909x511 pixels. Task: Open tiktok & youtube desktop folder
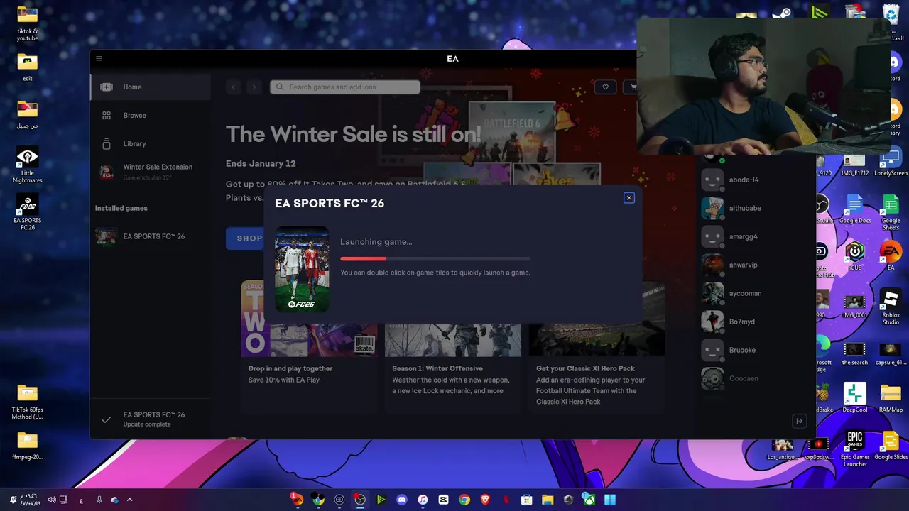pos(27,23)
